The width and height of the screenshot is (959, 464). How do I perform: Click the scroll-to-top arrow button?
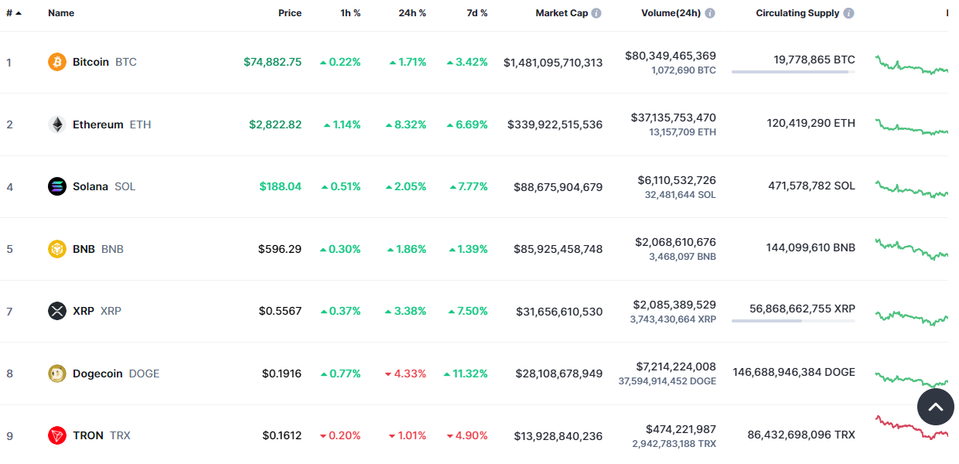(936, 407)
